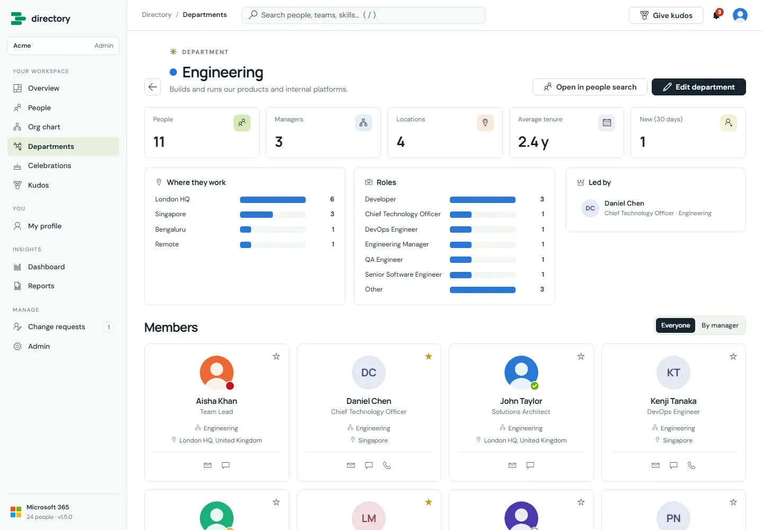Open Celebrations in the sidebar
The width and height of the screenshot is (763, 530).
tap(63, 166)
